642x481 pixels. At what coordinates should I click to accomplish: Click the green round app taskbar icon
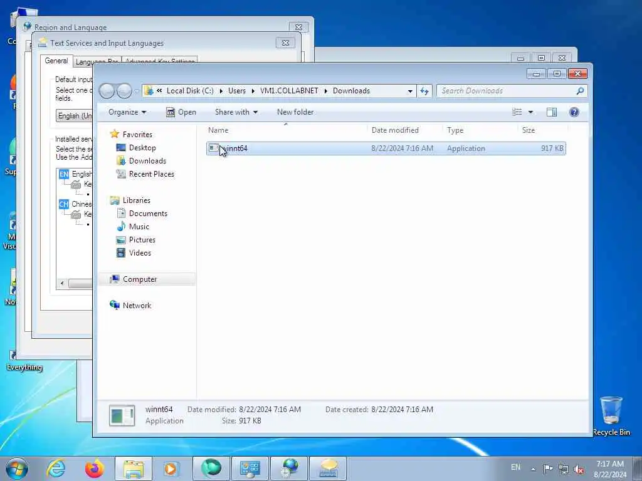[x=211, y=468]
